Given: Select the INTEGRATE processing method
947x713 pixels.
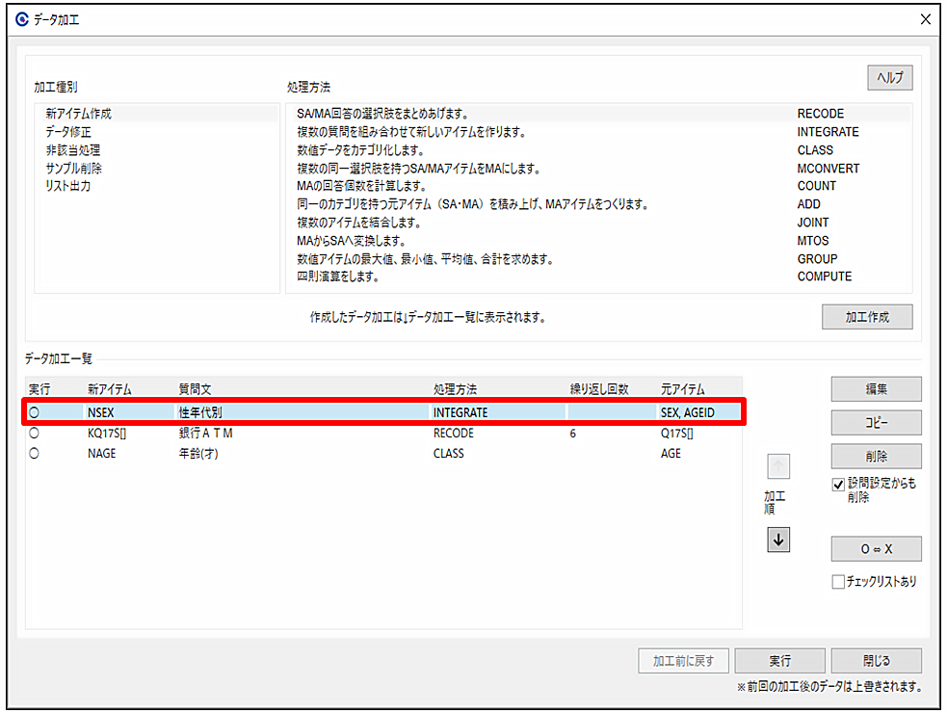Looking at the screenshot, I should point(598,132).
